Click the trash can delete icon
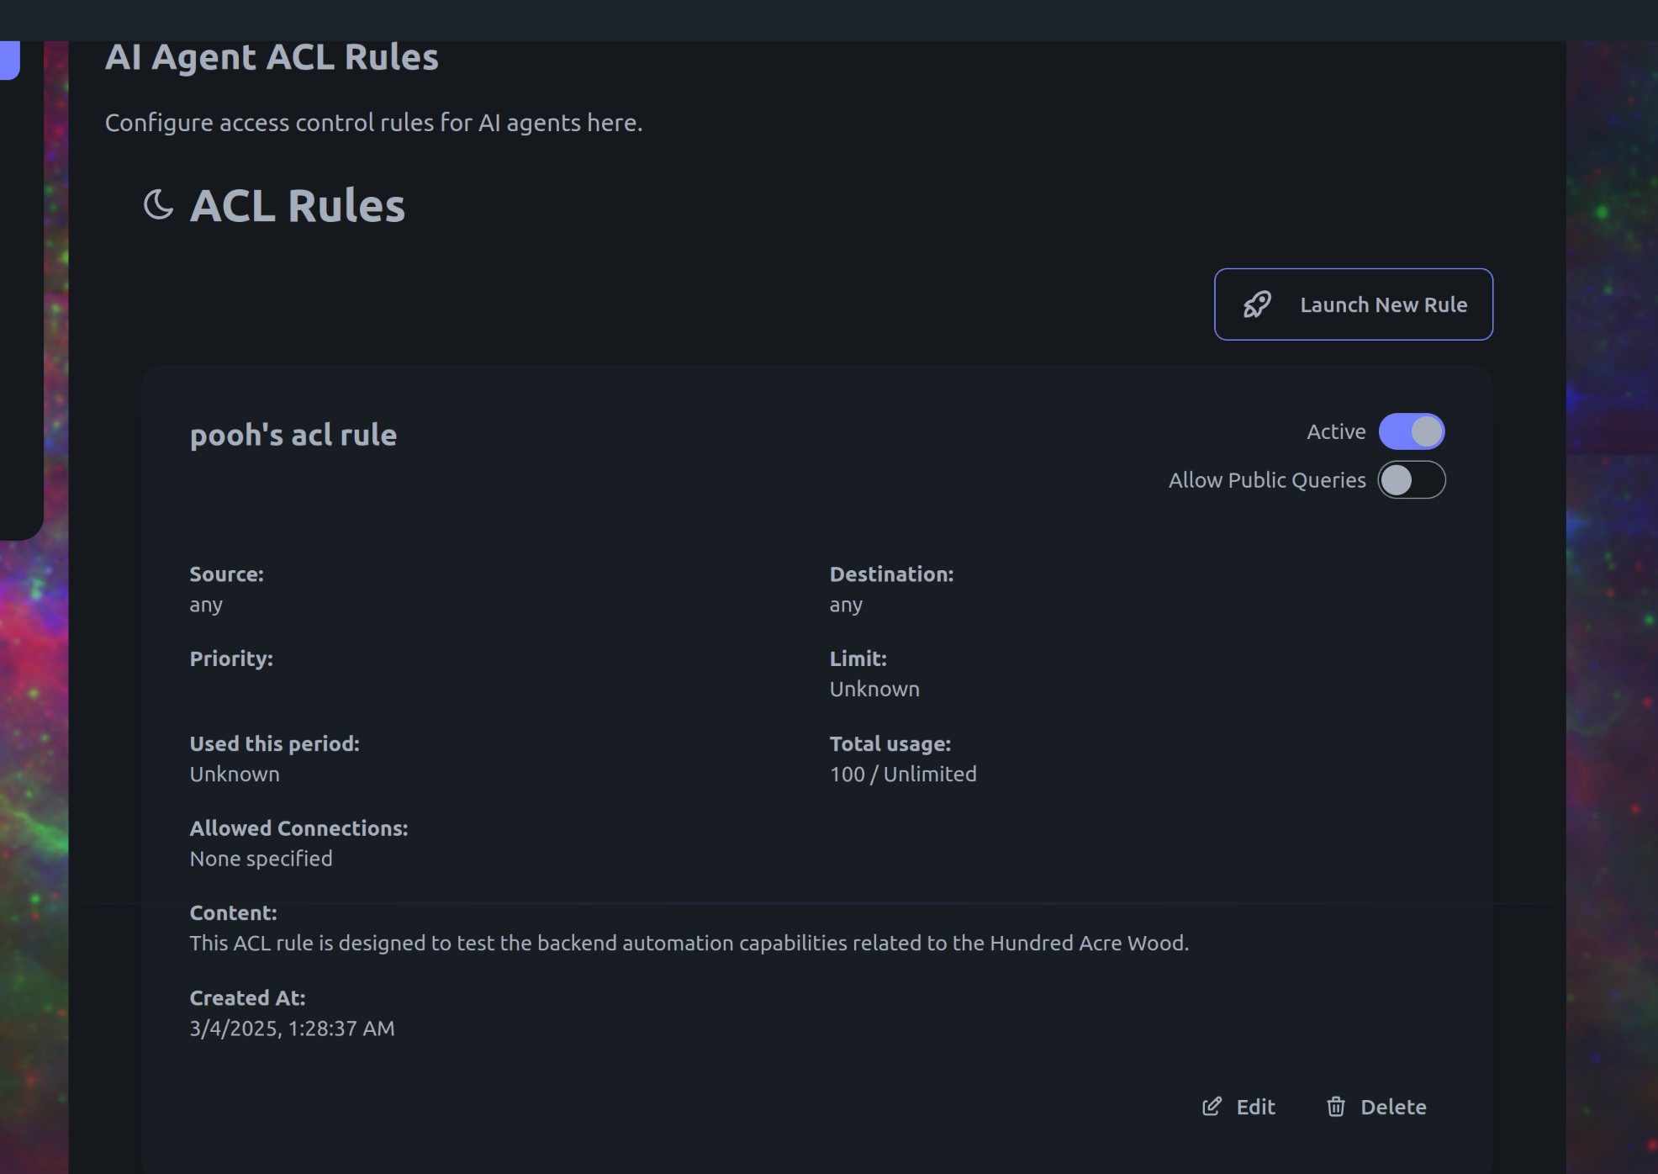Screen dimensions: 1658x1174 click(1336, 1106)
